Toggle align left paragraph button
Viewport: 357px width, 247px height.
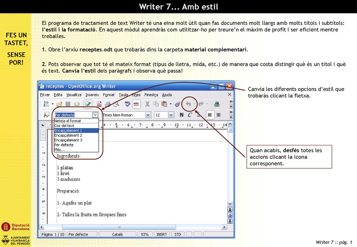[x=210, y=115]
